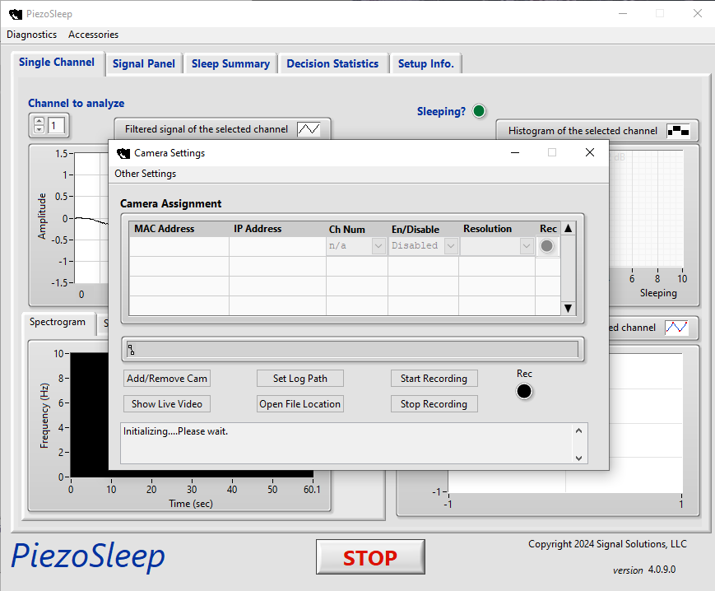Image resolution: width=715 pixels, height=591 pixels.
Task: Click the log path text field
Action: click(352, 350)
